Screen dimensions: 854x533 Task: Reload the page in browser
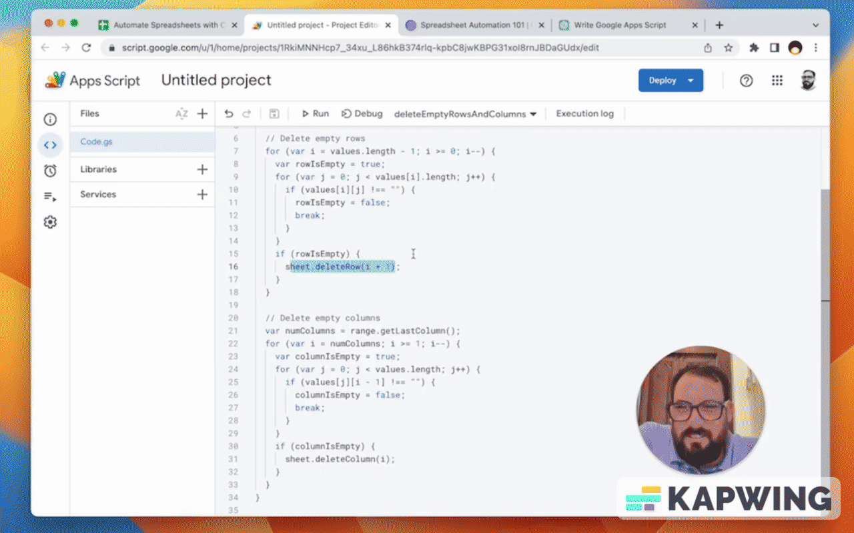86,48
